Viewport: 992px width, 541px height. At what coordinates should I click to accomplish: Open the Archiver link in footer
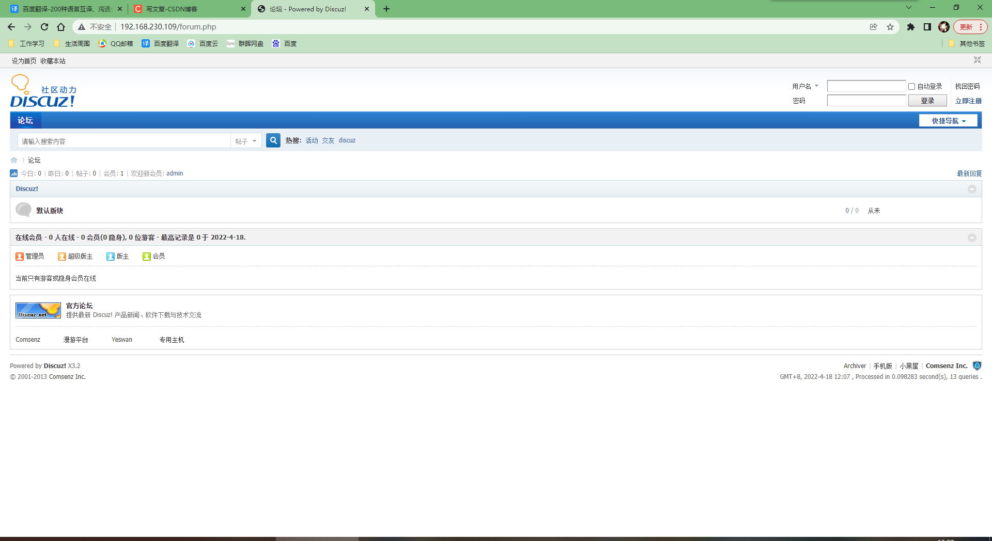point(855,366)
